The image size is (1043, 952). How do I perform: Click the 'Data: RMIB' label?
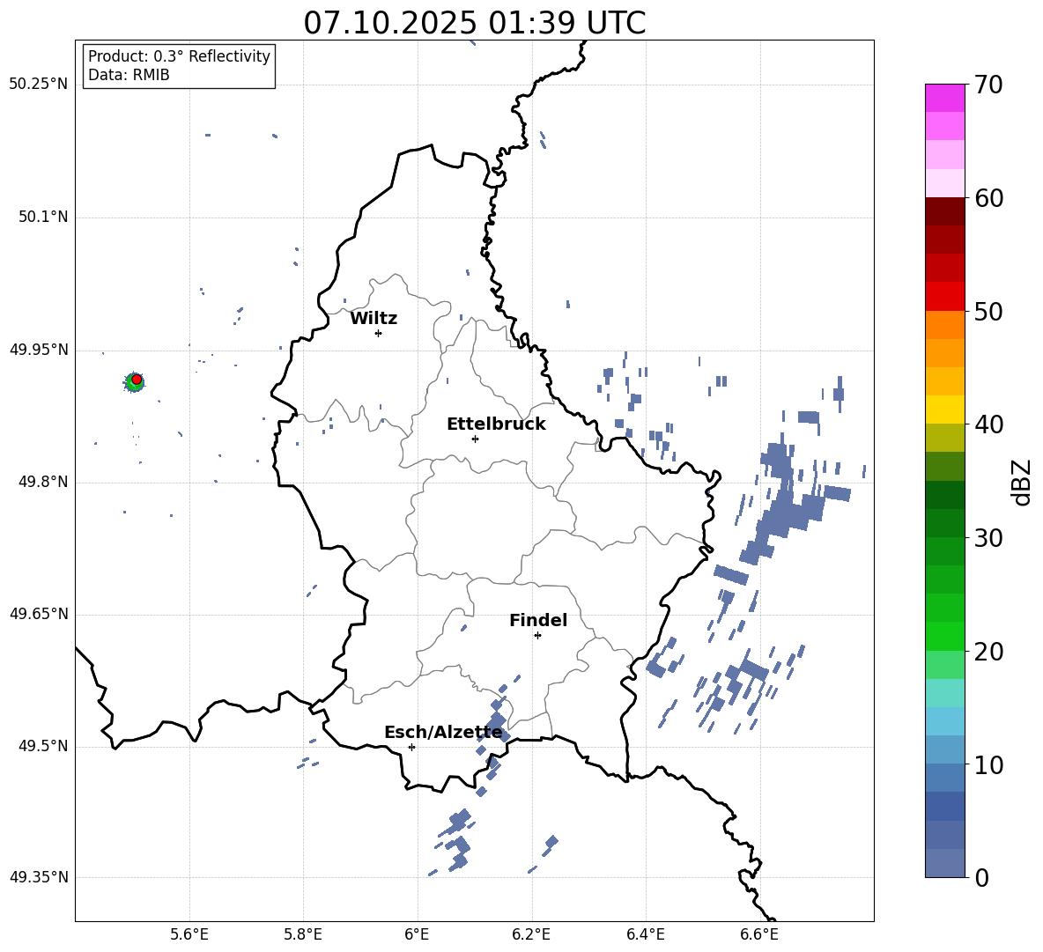coord(129,75)
